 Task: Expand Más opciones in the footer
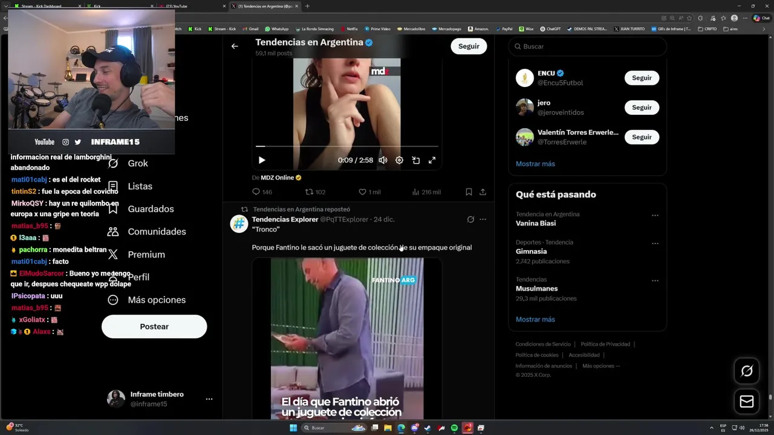601,366
